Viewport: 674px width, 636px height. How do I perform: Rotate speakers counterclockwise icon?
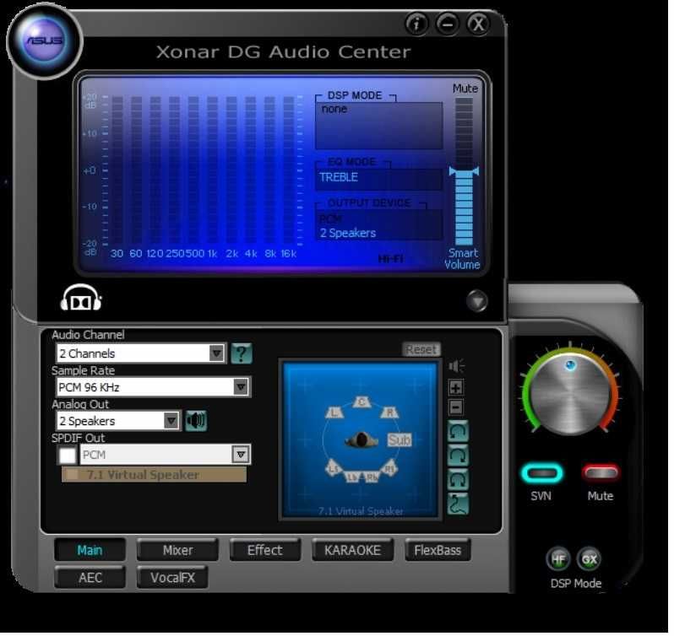[x=460, y=433]
